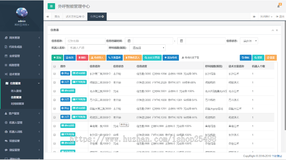Click the 微信管理 speech bubble icon
This screenshot has height=160, width=286.
pos(6,150)
